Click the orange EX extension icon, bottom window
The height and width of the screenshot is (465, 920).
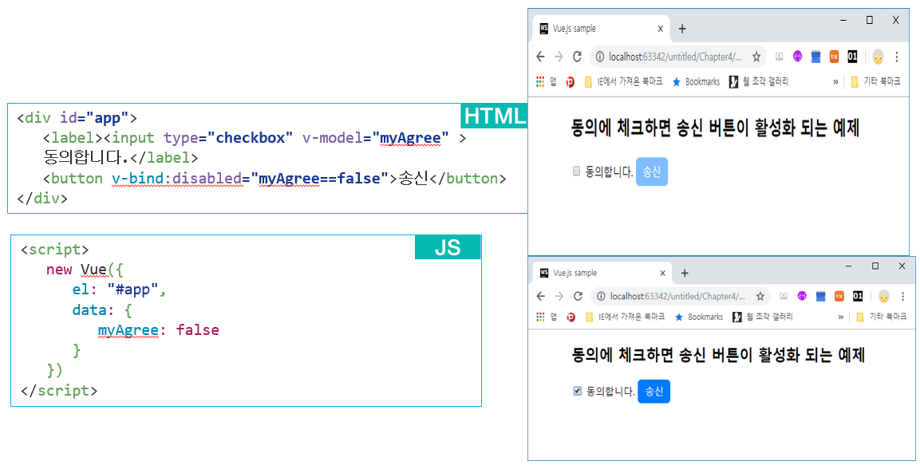(x=839, y=296)
